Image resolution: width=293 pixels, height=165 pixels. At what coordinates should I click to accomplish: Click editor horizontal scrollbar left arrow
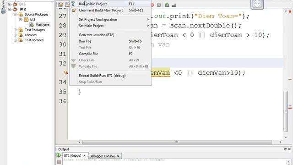(80, 142)
